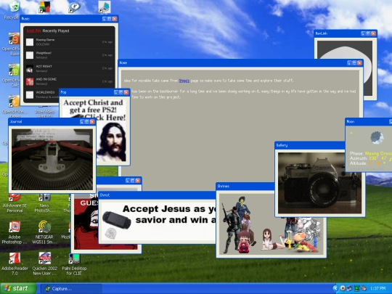
Task: Click the Shrines window title bar
Action: (245, 187)
